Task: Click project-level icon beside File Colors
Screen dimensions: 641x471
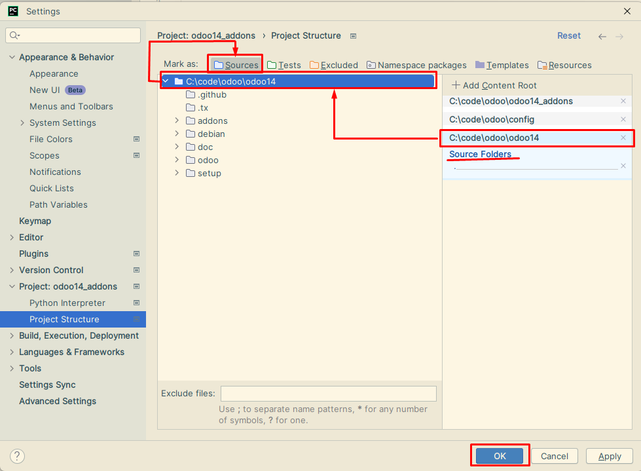Action: 137,139
